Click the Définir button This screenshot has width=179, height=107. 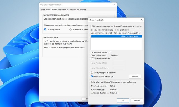coord(135,76)
